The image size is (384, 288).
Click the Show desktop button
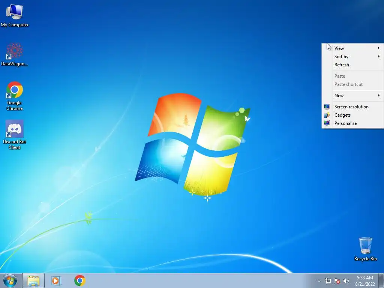(x=381, y=280)
